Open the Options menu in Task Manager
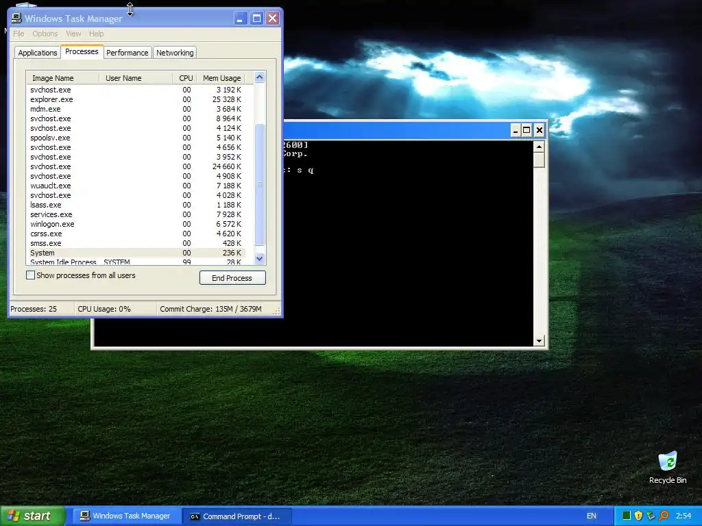Viewport: 702px width, 526px height. [45, 34]
